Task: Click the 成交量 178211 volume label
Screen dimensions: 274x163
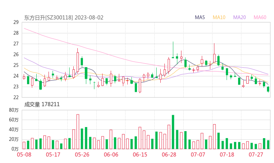Action: pyautogui.click(x=42, y=104)
